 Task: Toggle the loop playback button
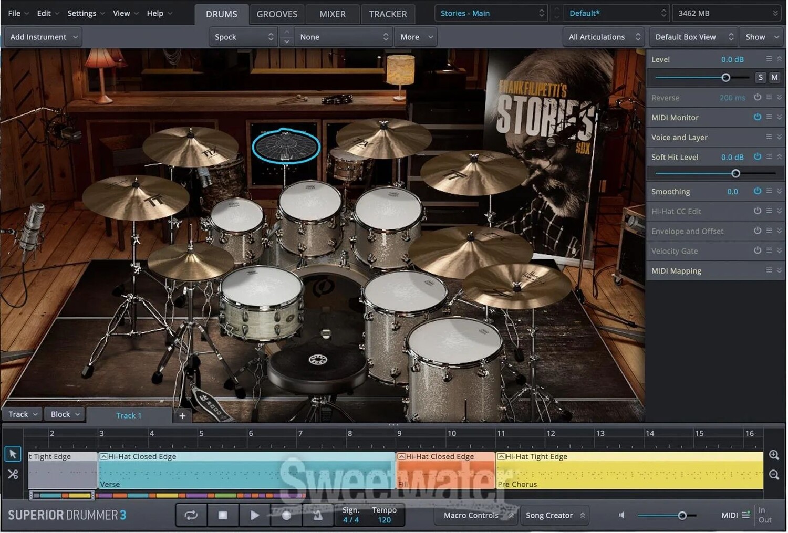(x=191, y=515)
